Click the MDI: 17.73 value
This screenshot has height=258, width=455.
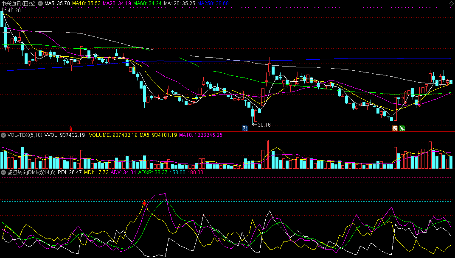click(x=96, y=172)
